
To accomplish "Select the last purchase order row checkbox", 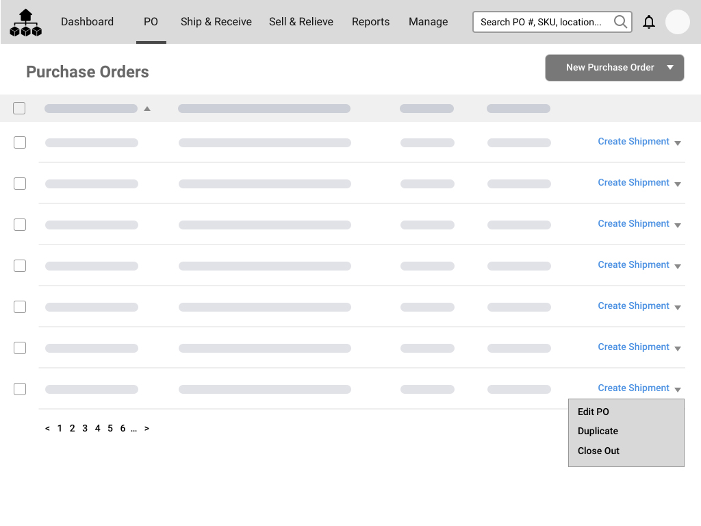I will click(x=20, y=389).
